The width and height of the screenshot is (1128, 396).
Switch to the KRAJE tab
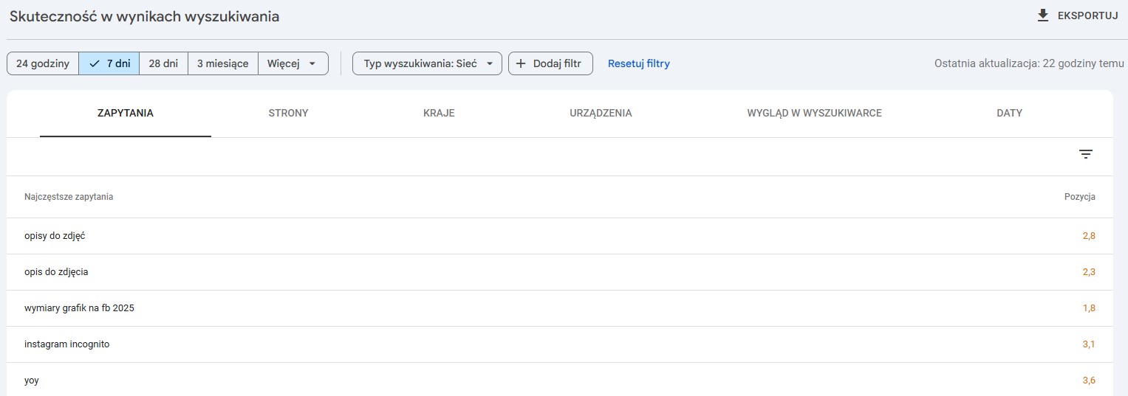click(x=439, y=114)
